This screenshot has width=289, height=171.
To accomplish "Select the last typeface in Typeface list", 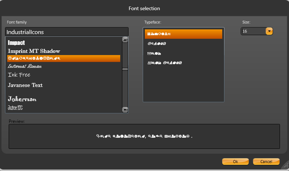I will (183, 63).
